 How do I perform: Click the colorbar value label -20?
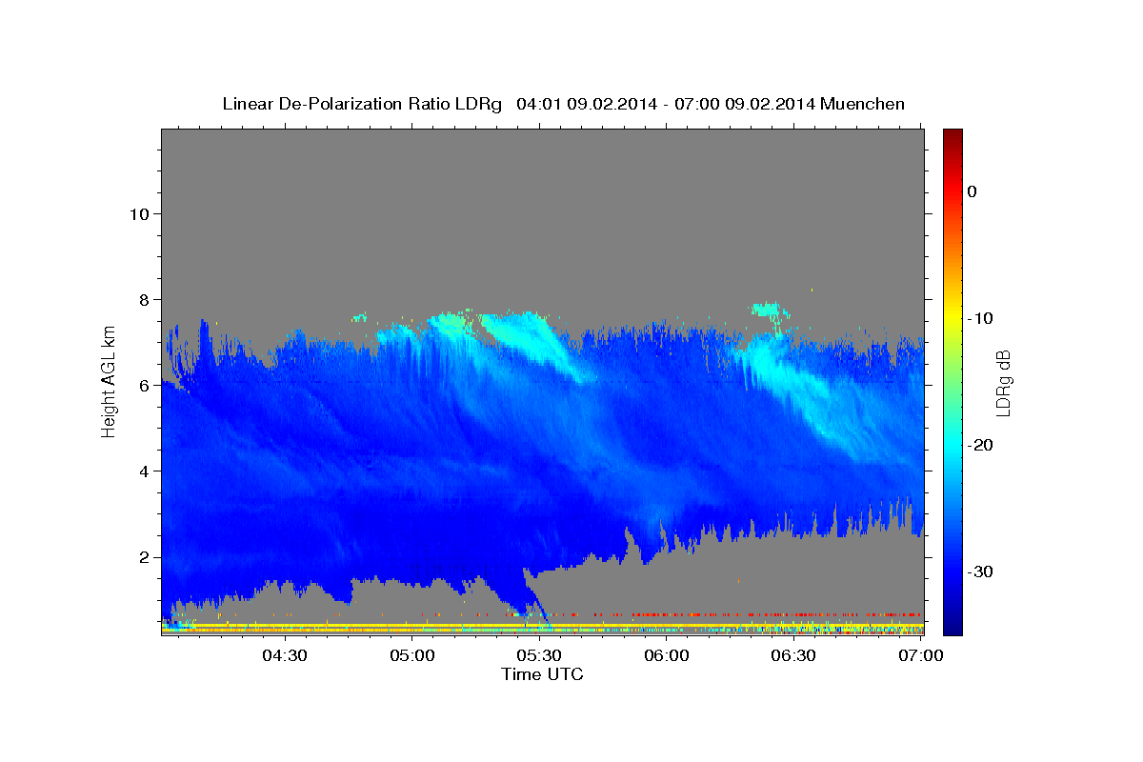[979, 445]
